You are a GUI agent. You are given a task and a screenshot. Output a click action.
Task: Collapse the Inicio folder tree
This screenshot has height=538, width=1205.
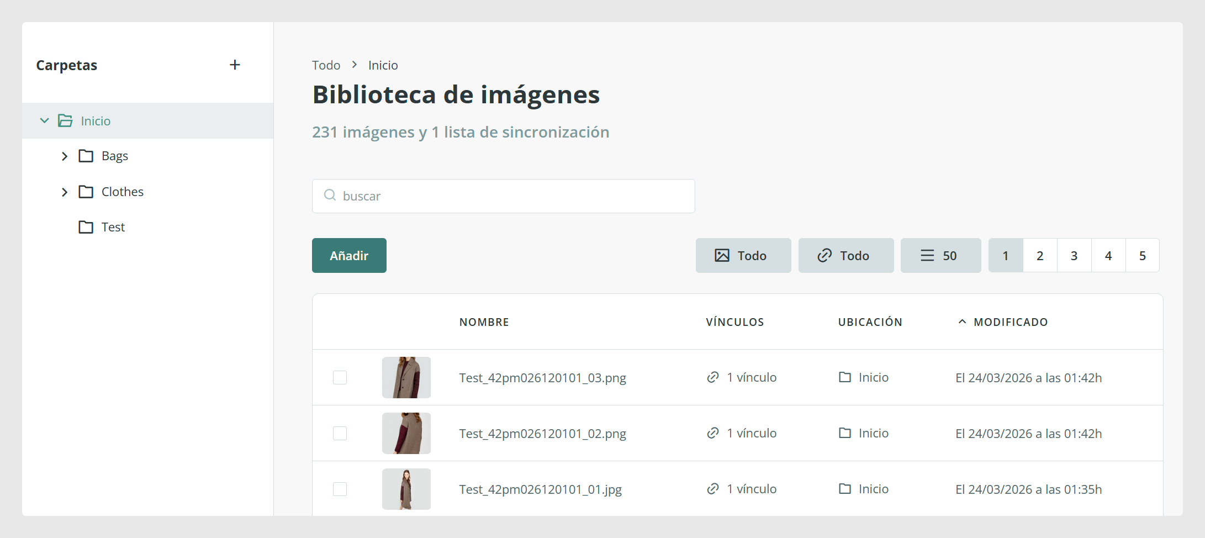click(45, 120)
